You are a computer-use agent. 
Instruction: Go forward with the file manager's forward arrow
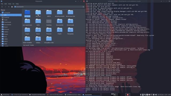pos(5,7)
